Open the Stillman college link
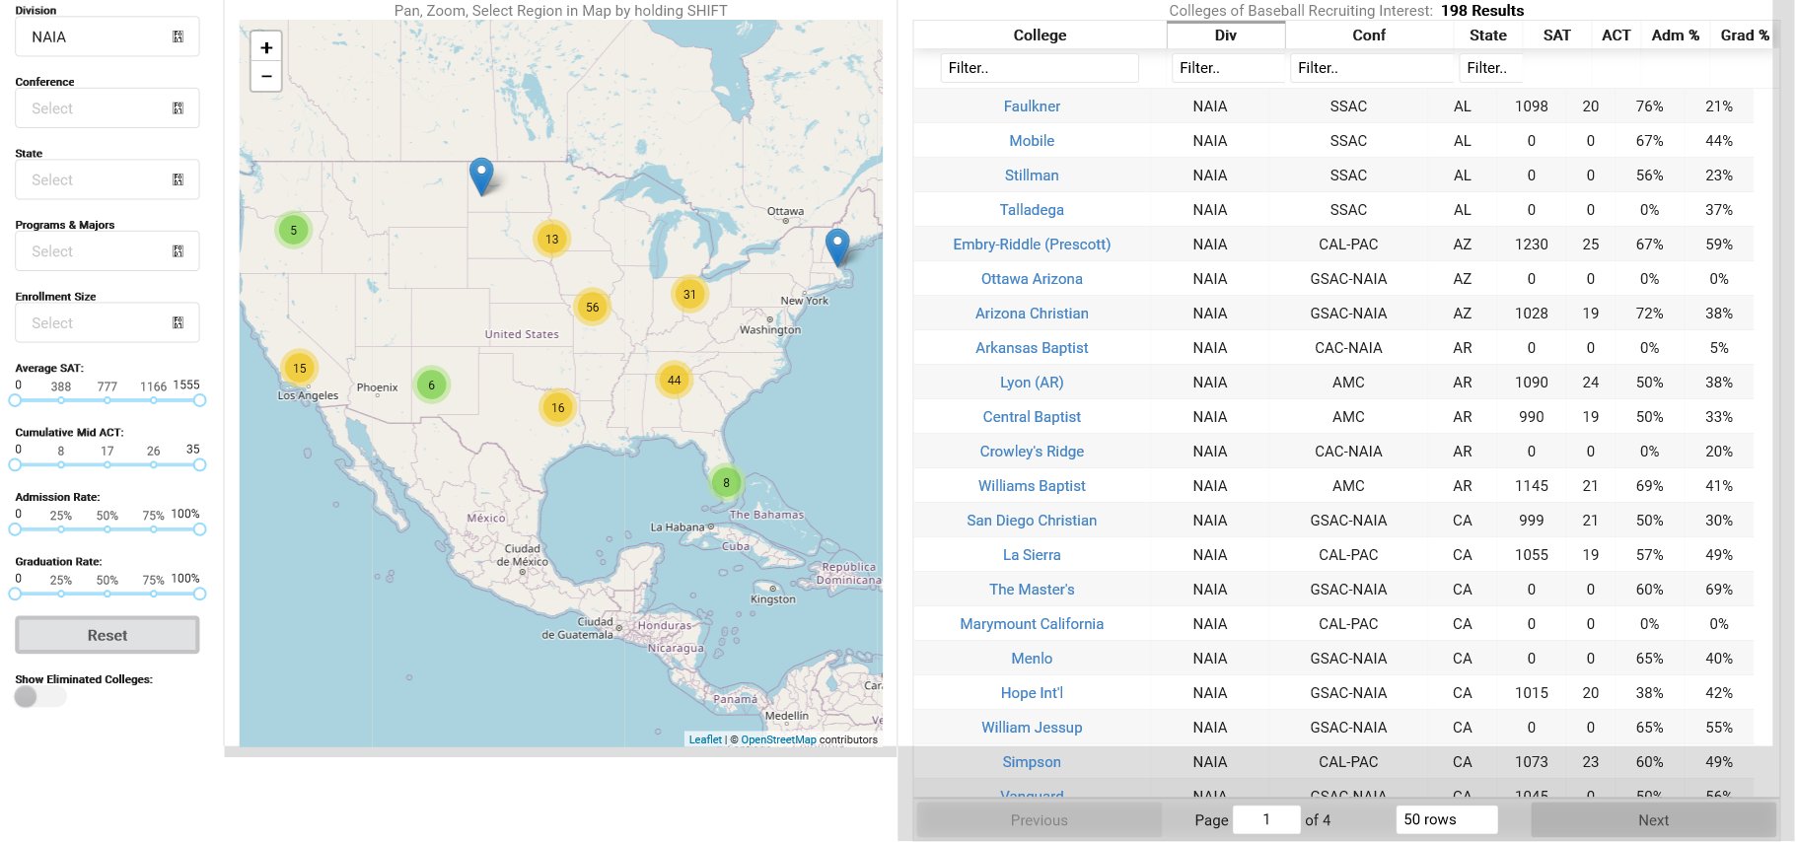The height and width of the screenshot is (842, 1796). coord(1032,175)
